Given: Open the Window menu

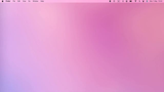Looking at the screenshot, I should [x=35, y=1].
